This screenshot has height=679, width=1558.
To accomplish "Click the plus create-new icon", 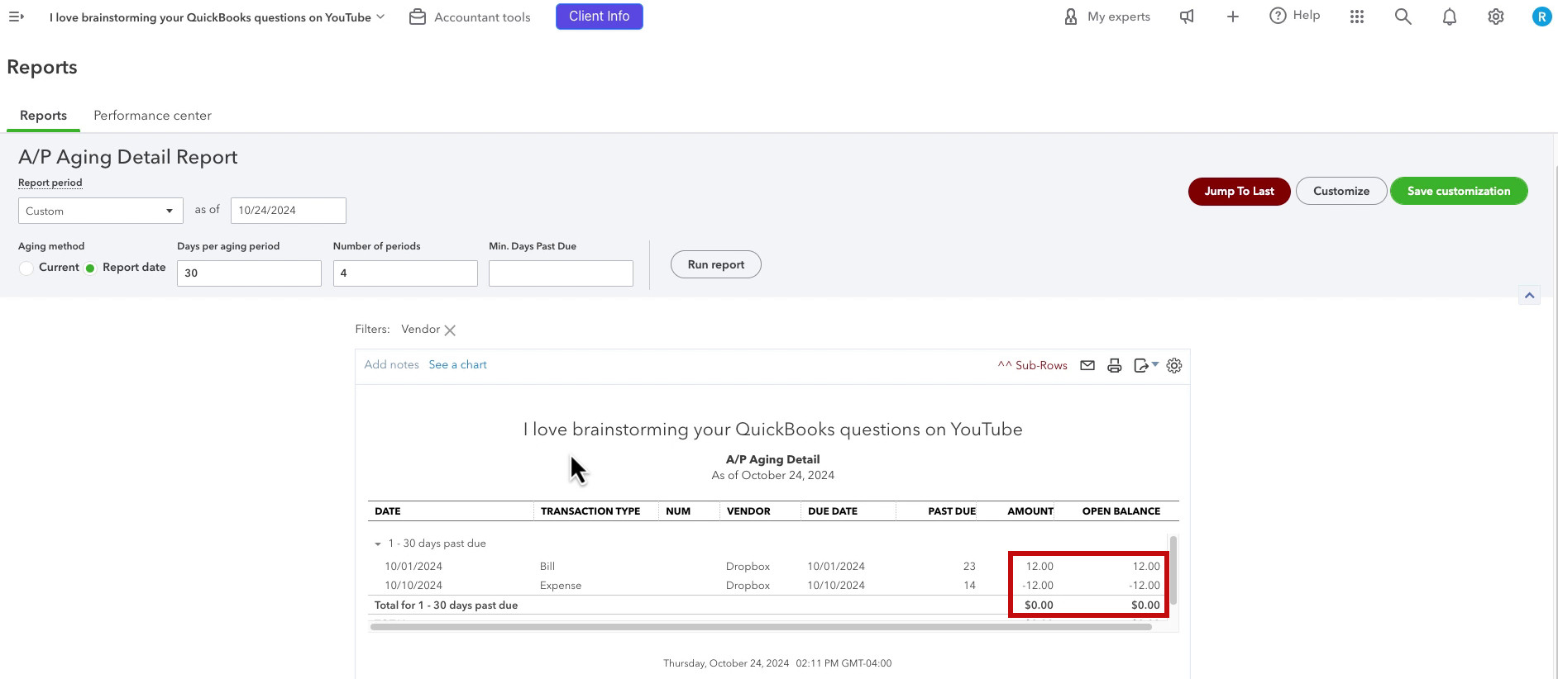I will [x=1232, y=17].
